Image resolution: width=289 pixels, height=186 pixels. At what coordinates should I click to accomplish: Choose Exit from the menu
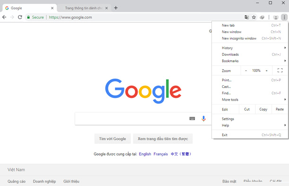coord(250,135)
